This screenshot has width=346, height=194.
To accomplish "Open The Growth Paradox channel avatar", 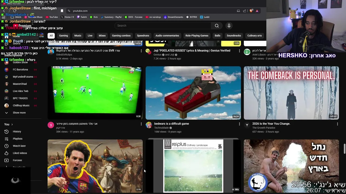I will [x=247, y=125].
